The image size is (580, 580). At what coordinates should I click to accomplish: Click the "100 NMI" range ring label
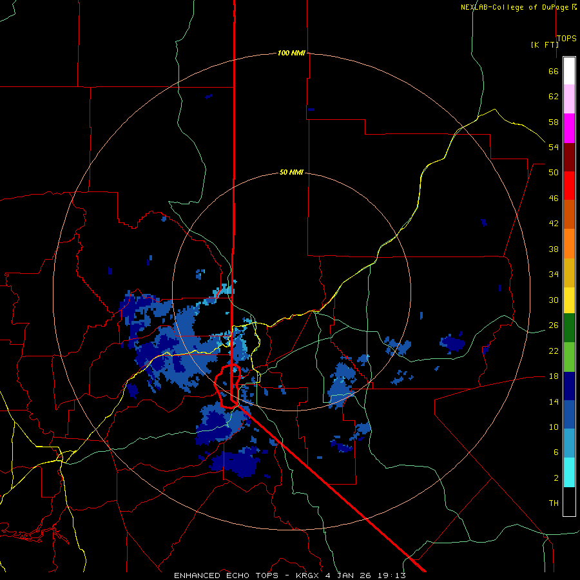(291, 53)
